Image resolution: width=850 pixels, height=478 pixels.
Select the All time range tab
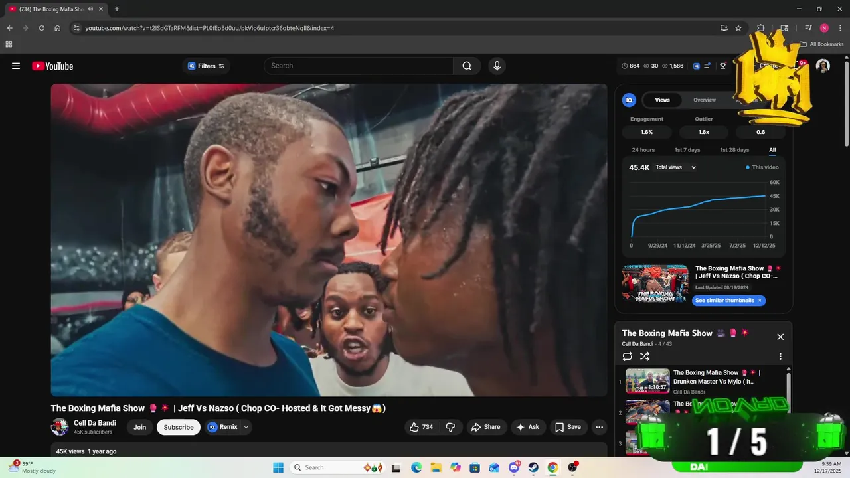tap(772, 150)
